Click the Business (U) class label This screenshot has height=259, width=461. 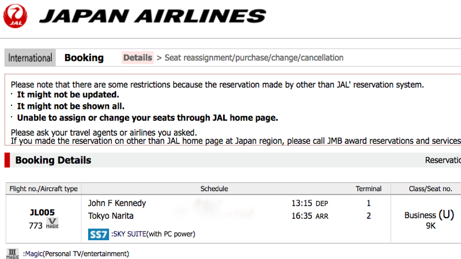pos(429,215)
